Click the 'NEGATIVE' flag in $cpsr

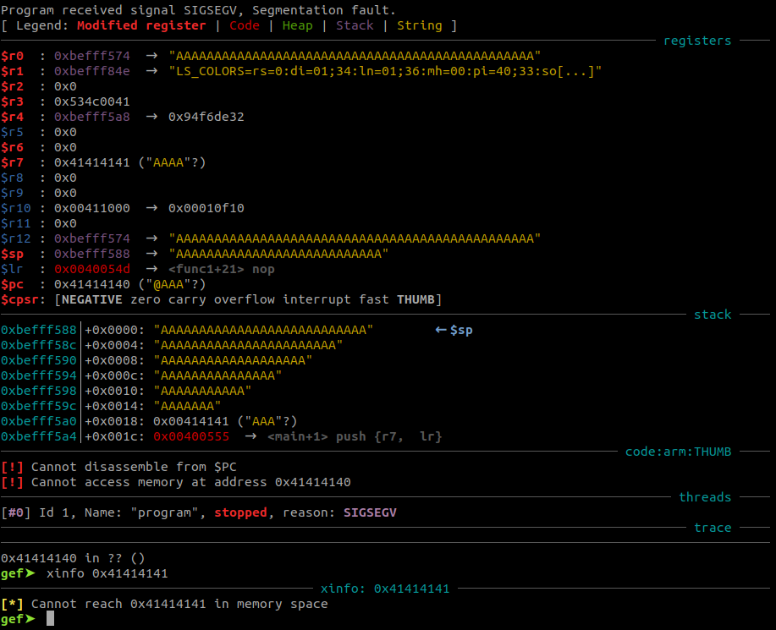tap(91, 299)
